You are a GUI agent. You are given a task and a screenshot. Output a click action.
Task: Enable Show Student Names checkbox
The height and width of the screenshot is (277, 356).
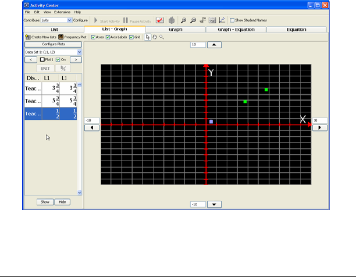coord(231,20)
